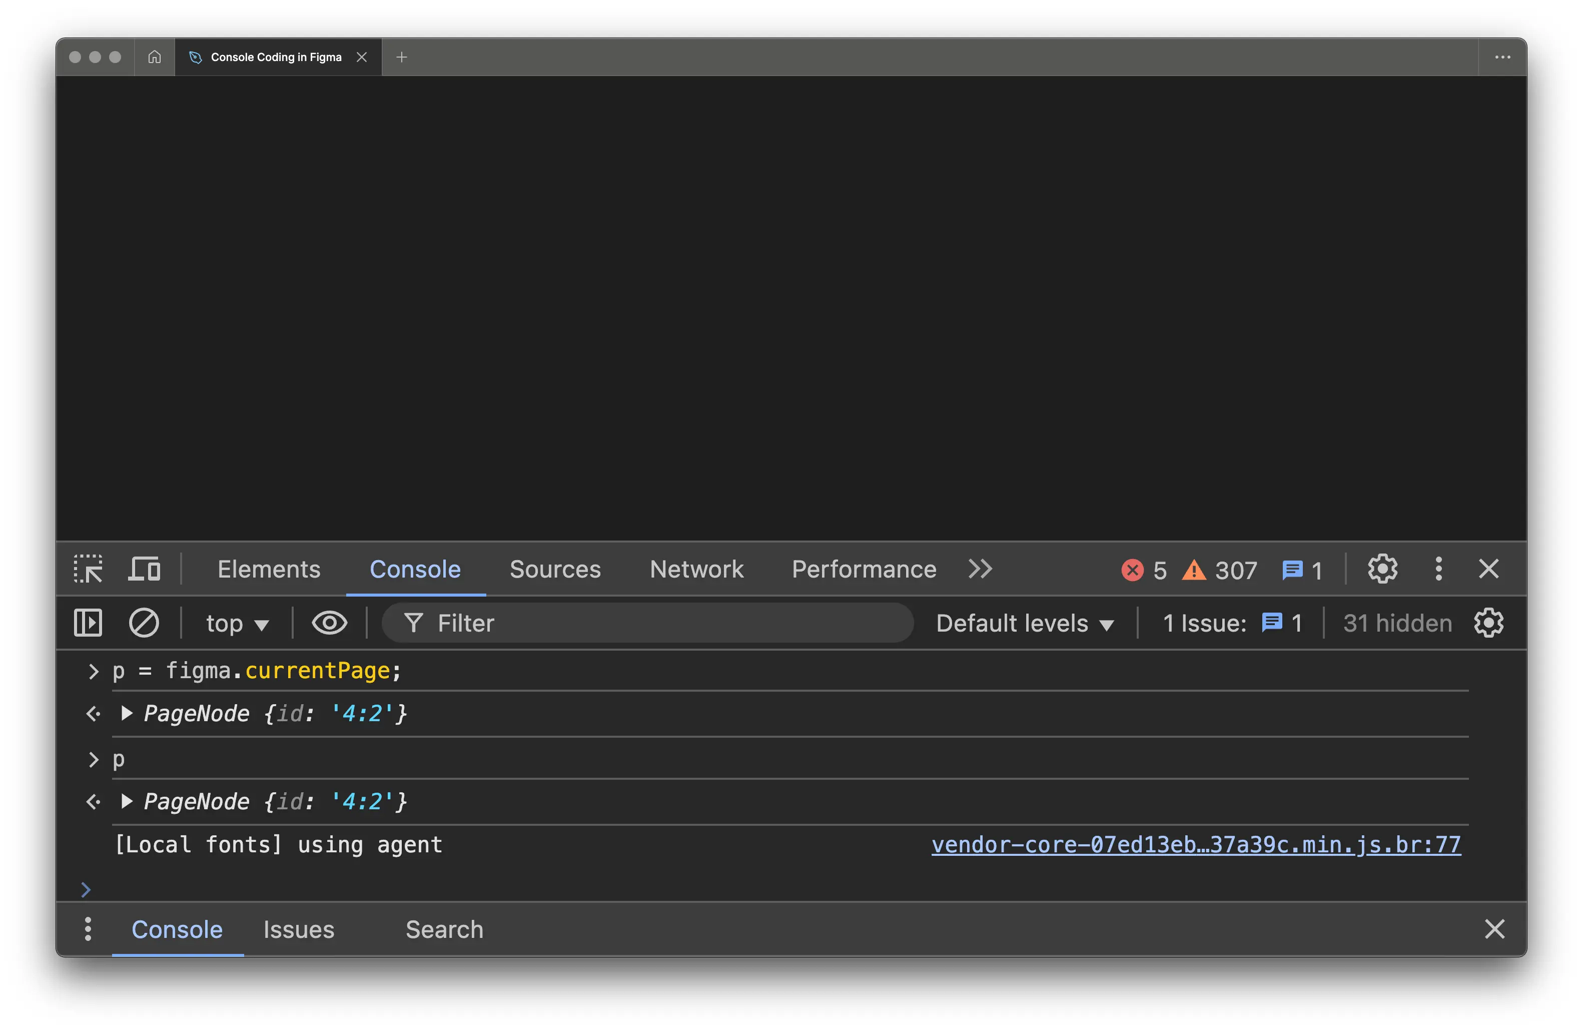This screenshot has height=1031, width=1583.
Task: Activate the inspect element picker icon
Action: (89, 570)
